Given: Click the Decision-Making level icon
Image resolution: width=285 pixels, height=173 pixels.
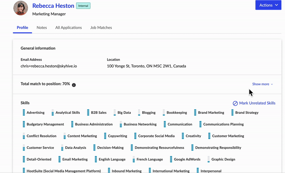Looking at the screenshot, I should point(94,148).
